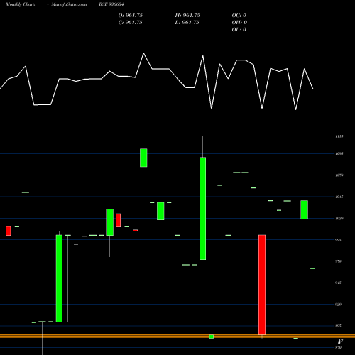Image resolution: width=355 pixels, height=355 pixels.
Task: Select the low value 'L: 961.75'
Action: [x=187, y=23]
